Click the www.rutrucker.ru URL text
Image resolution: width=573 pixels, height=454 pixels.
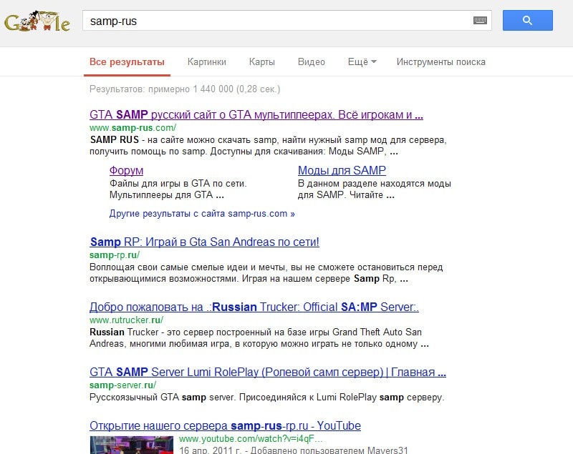point(126,320)
